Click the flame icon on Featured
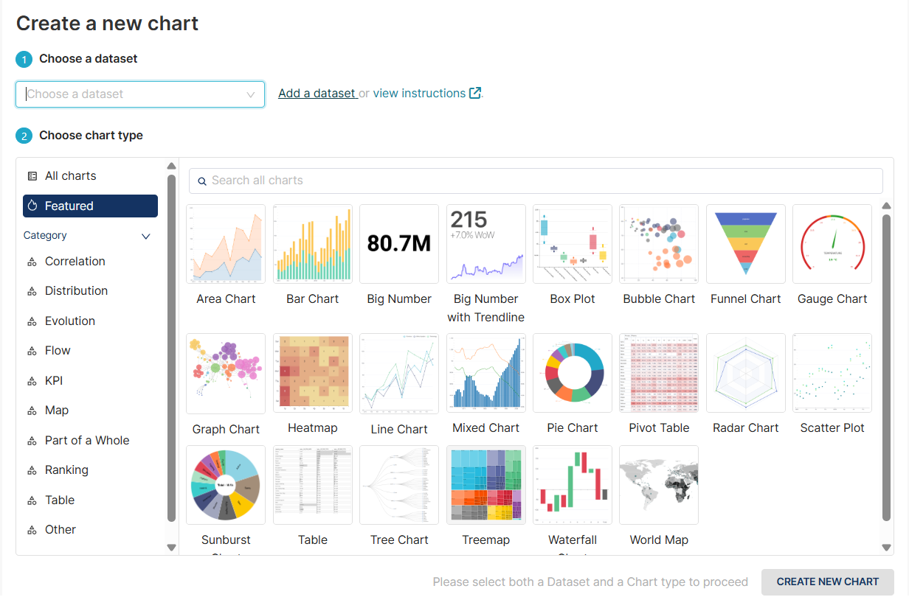Screen dimensions: 909x597 32,206
